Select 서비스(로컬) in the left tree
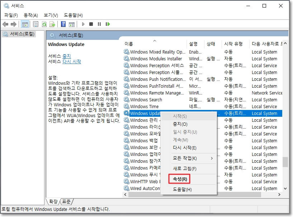293x217 pixels. point(19,34)
